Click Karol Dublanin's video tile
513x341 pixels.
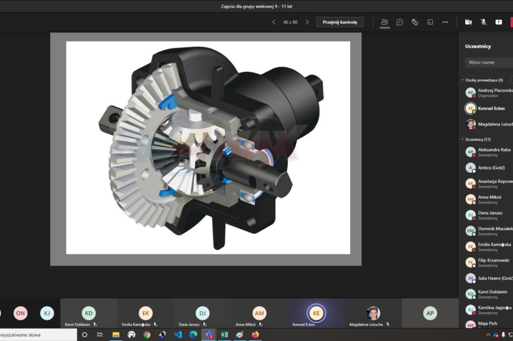click(88, 313)
